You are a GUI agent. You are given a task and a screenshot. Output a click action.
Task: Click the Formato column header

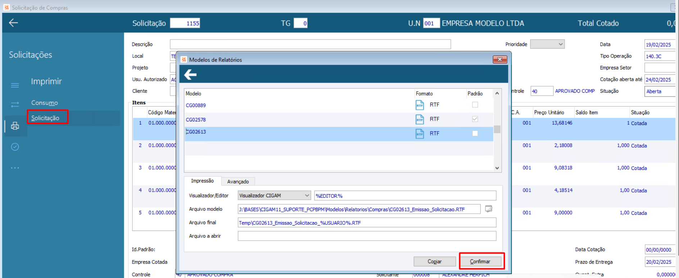click(424, 93)
